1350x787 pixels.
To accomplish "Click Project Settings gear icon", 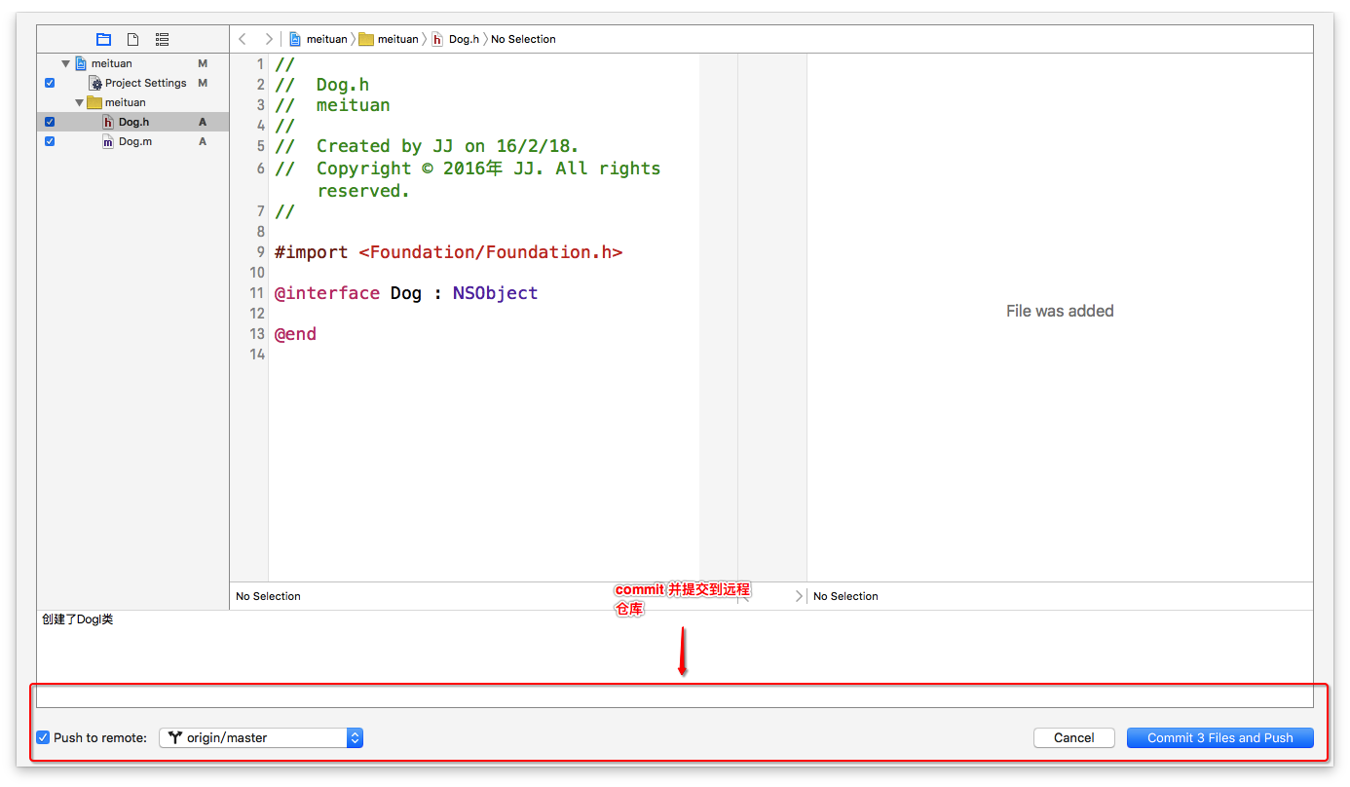I will click(95, 83).
